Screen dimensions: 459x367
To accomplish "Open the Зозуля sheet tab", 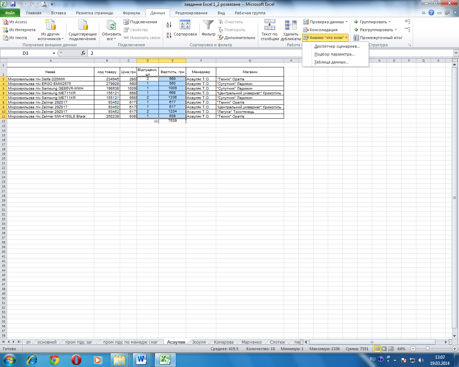I will pos(199,342).
